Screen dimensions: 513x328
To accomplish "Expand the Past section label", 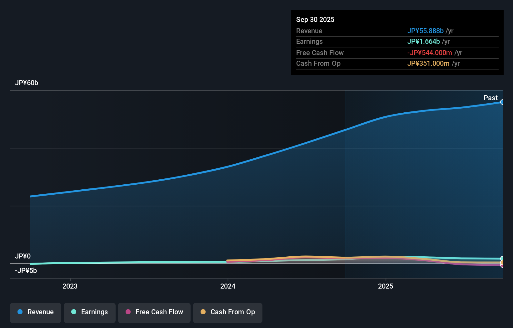I will tap(490, 98).
